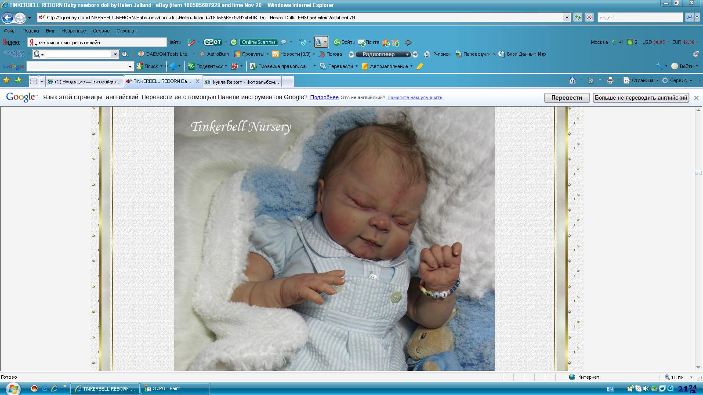Refresh the page with the green arrows icon

click(x=578, y=18)
